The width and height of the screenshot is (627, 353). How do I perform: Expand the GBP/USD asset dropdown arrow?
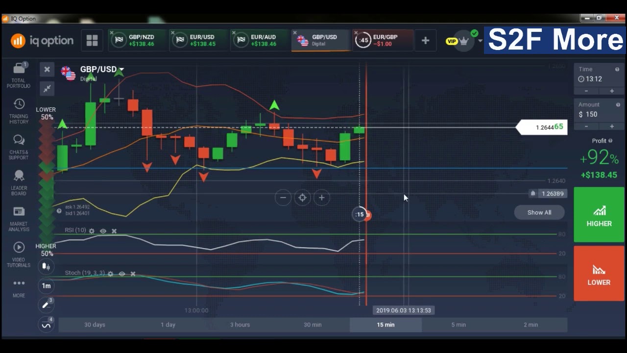121,70
